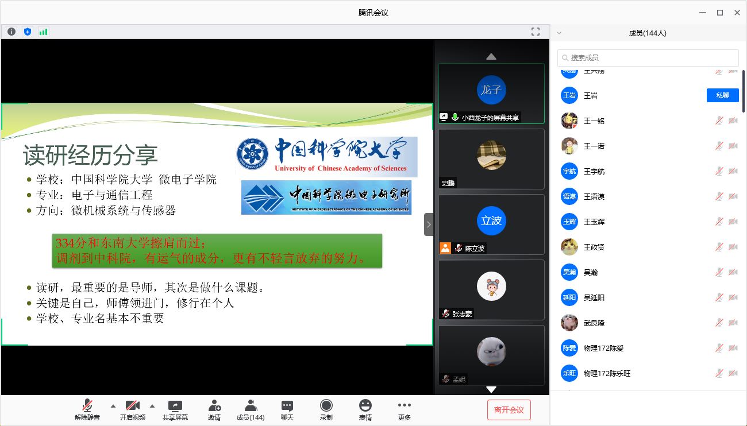Expand audio options arrow beside 解除静音
The width and height of the screenshot is (747, 426).
pos(113,405)
